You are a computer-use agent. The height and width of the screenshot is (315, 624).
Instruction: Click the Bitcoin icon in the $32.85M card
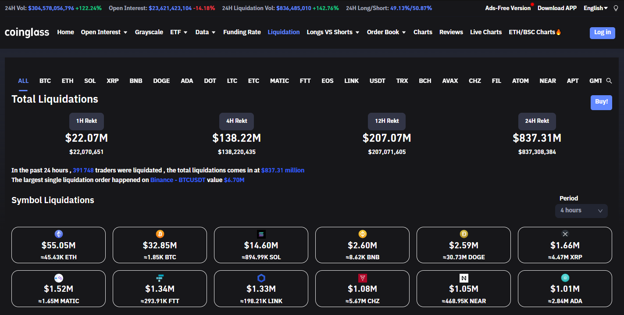coord(160,234)
